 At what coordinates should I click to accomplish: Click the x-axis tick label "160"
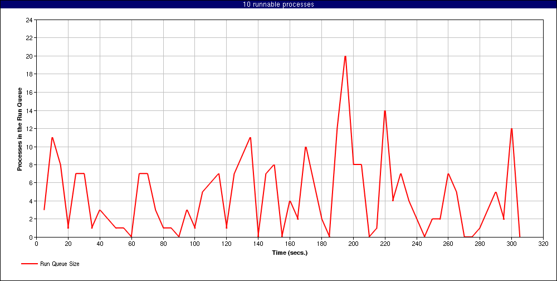coord(290,244)
